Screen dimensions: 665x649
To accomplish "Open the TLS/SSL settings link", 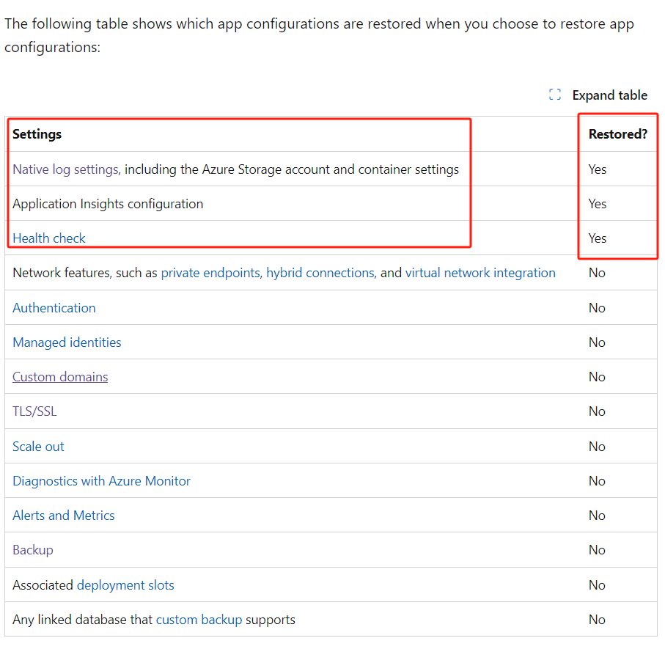I will pyautogui.click(x=34, y=411).
